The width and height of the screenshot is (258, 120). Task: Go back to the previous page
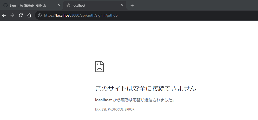coord(4,15)
